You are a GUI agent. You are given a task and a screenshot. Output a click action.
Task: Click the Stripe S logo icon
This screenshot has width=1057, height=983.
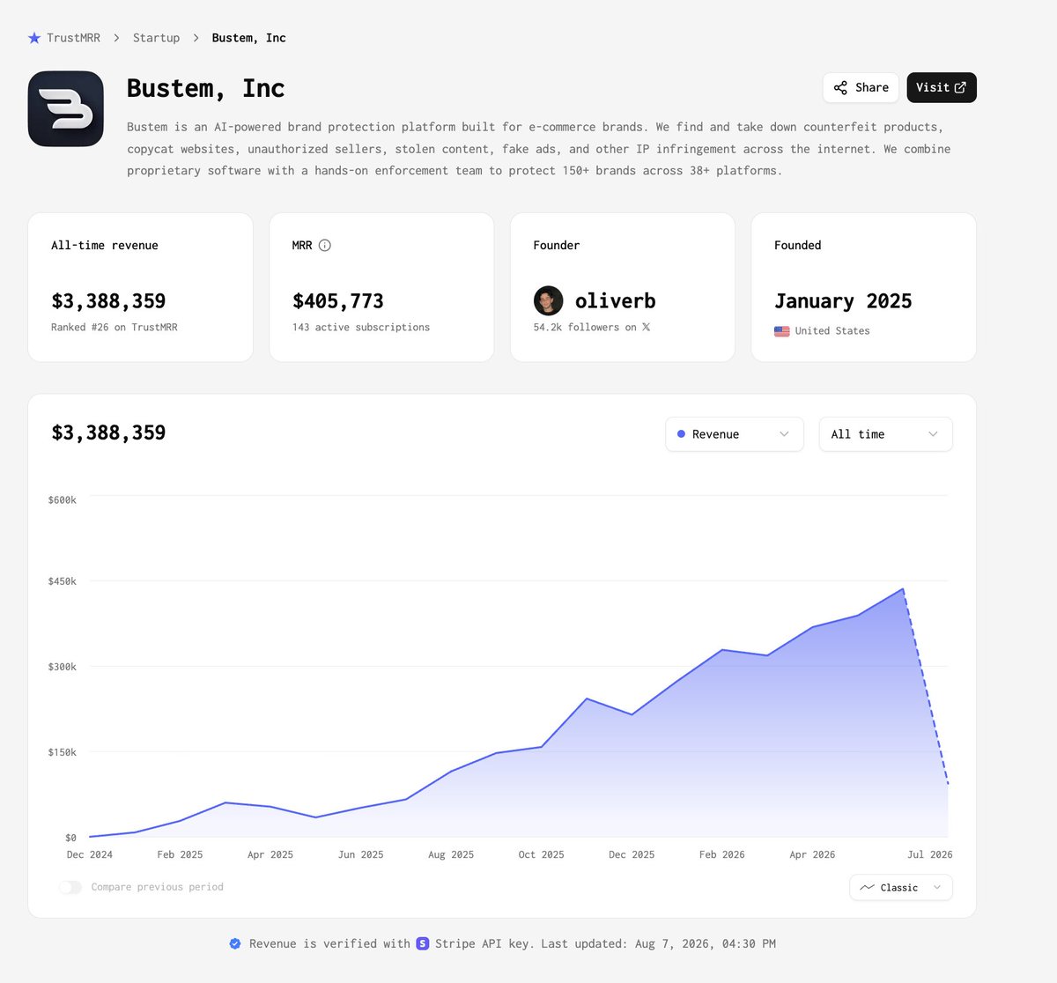tap(423, 943)
